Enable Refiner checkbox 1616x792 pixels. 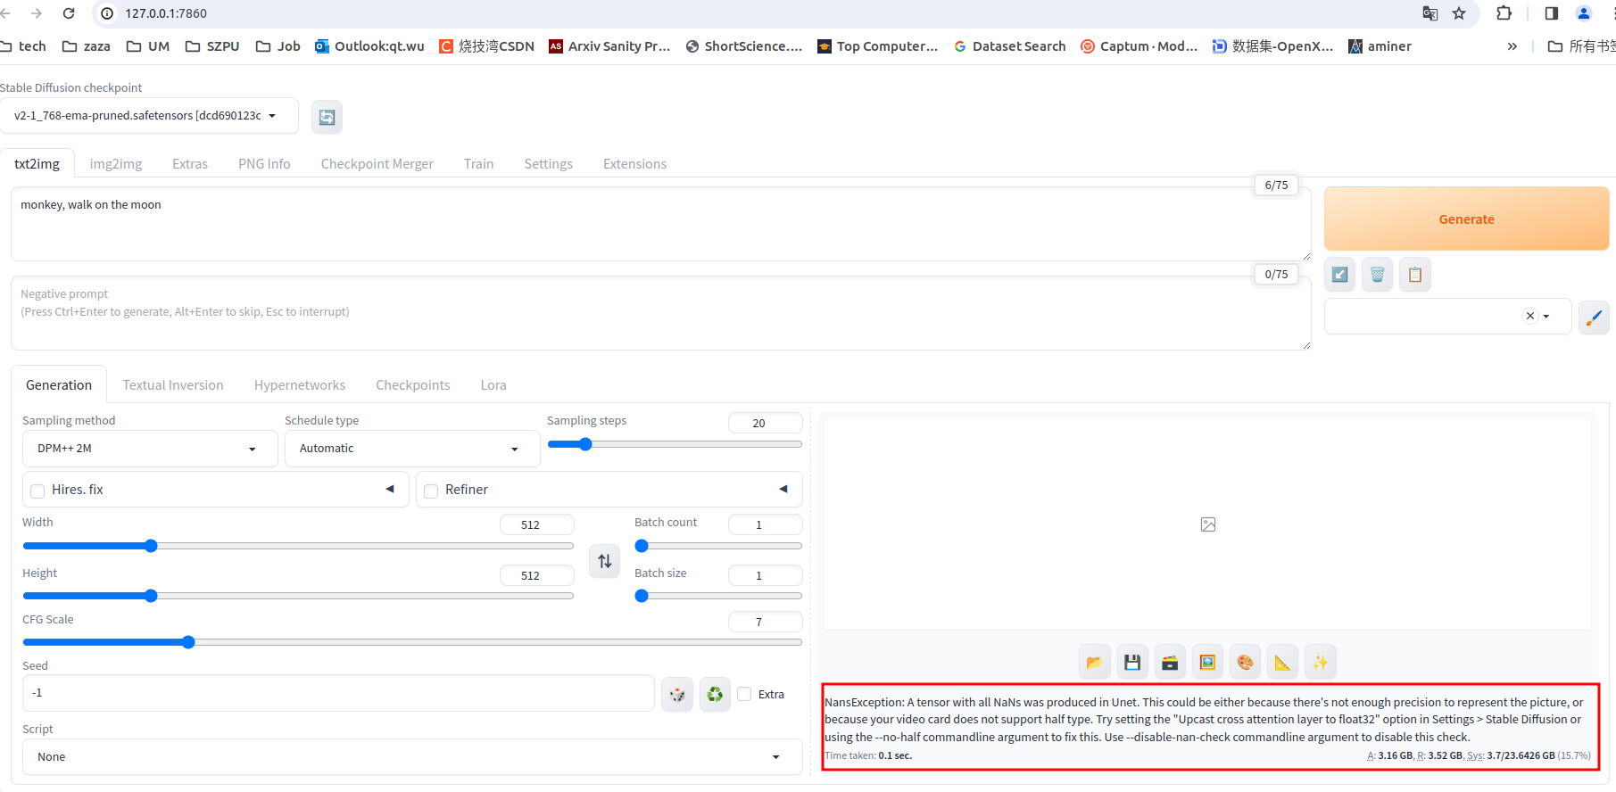click(x=431, y=491)
